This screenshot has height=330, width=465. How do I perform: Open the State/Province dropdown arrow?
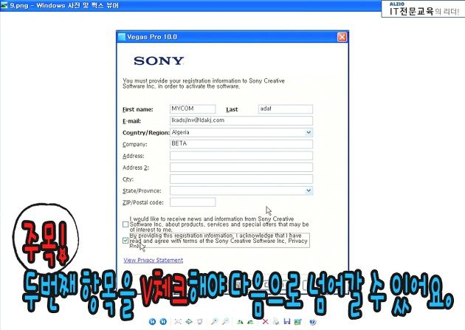[x=309, y=190]
